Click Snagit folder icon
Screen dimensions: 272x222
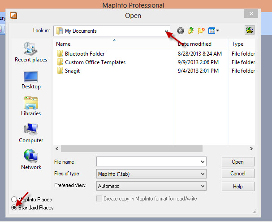60,71
